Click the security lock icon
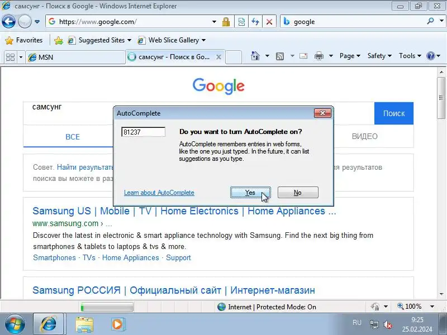447x335 pixels. click(x=226, y=22)
